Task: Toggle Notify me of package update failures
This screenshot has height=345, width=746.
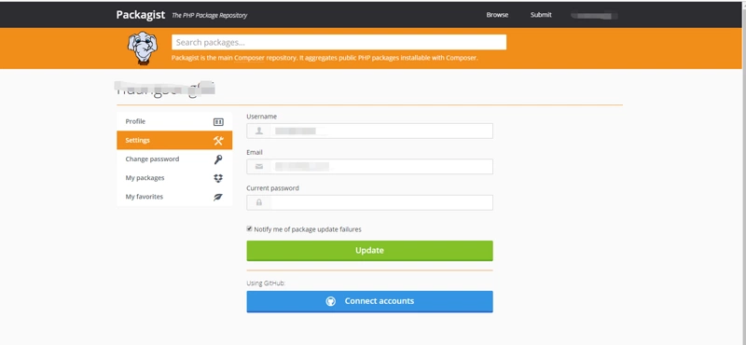Action: 249,228
